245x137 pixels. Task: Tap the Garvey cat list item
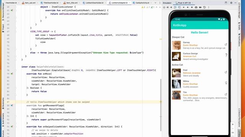[x=199, y=45]
